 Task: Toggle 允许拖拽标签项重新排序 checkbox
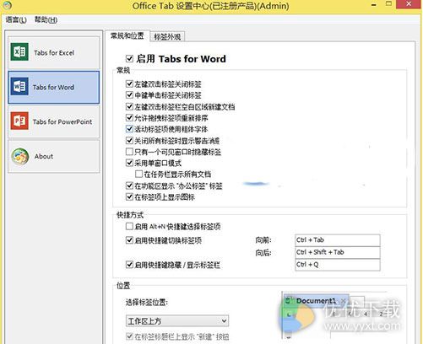tap(129, 117)
